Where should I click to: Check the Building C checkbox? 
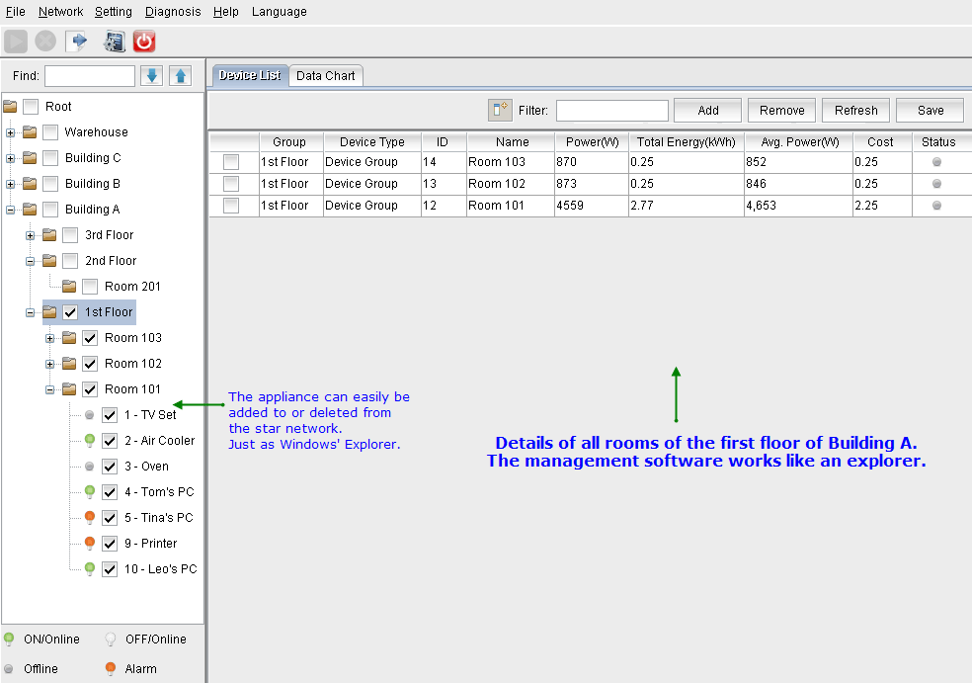pos(50,158)
